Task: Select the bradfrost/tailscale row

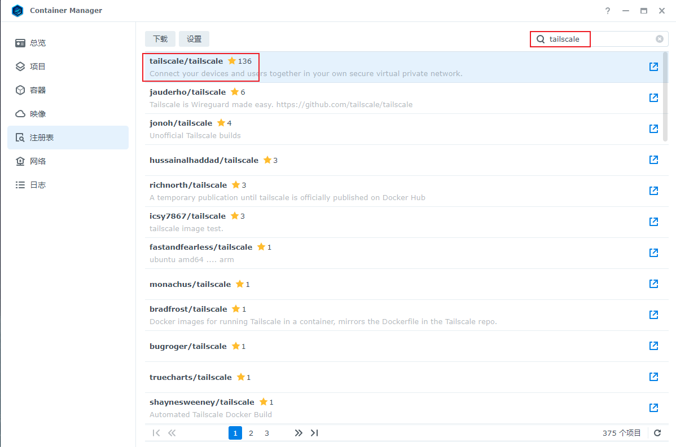Action: [406, 315]
